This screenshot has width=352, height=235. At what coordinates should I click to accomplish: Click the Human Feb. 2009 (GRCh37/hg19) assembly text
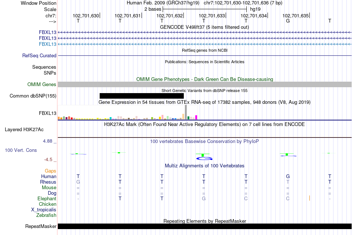click(163, 3)
